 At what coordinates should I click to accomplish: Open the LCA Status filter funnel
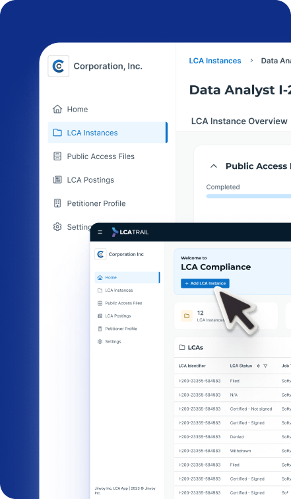click(265, 366)
